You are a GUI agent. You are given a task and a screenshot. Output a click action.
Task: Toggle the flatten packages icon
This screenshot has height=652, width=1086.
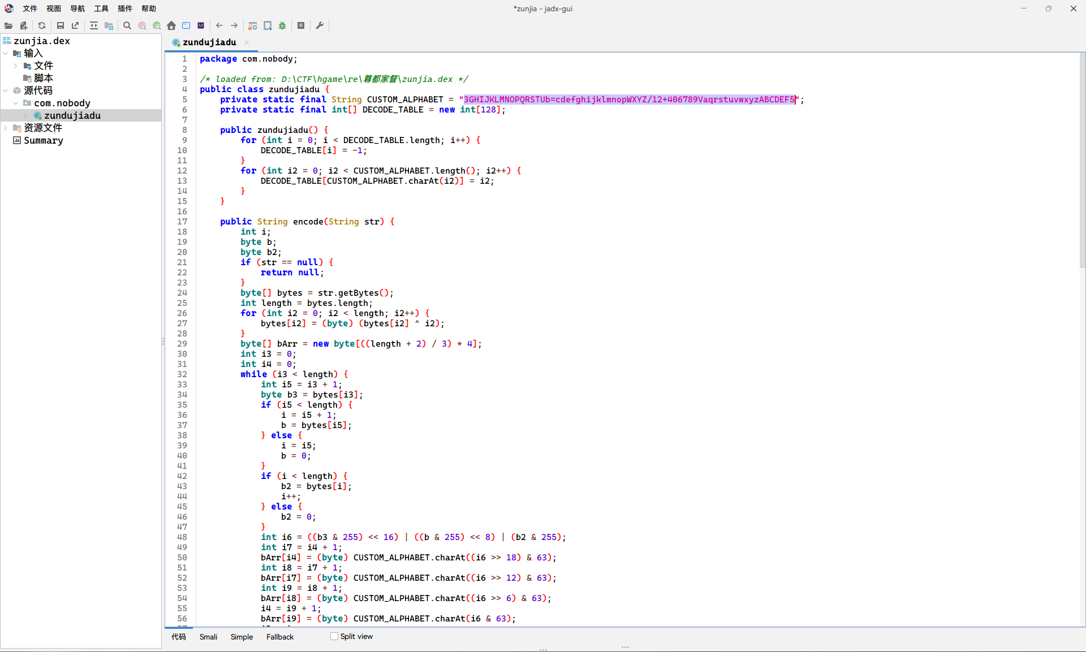(109, 25)
